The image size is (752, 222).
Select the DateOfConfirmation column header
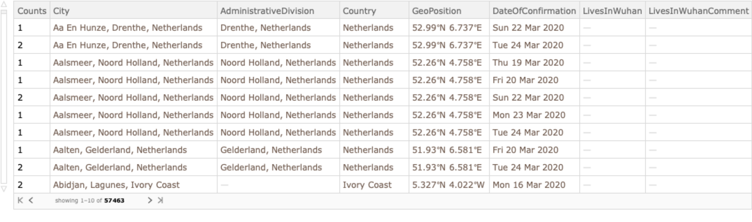pos(534,11)
